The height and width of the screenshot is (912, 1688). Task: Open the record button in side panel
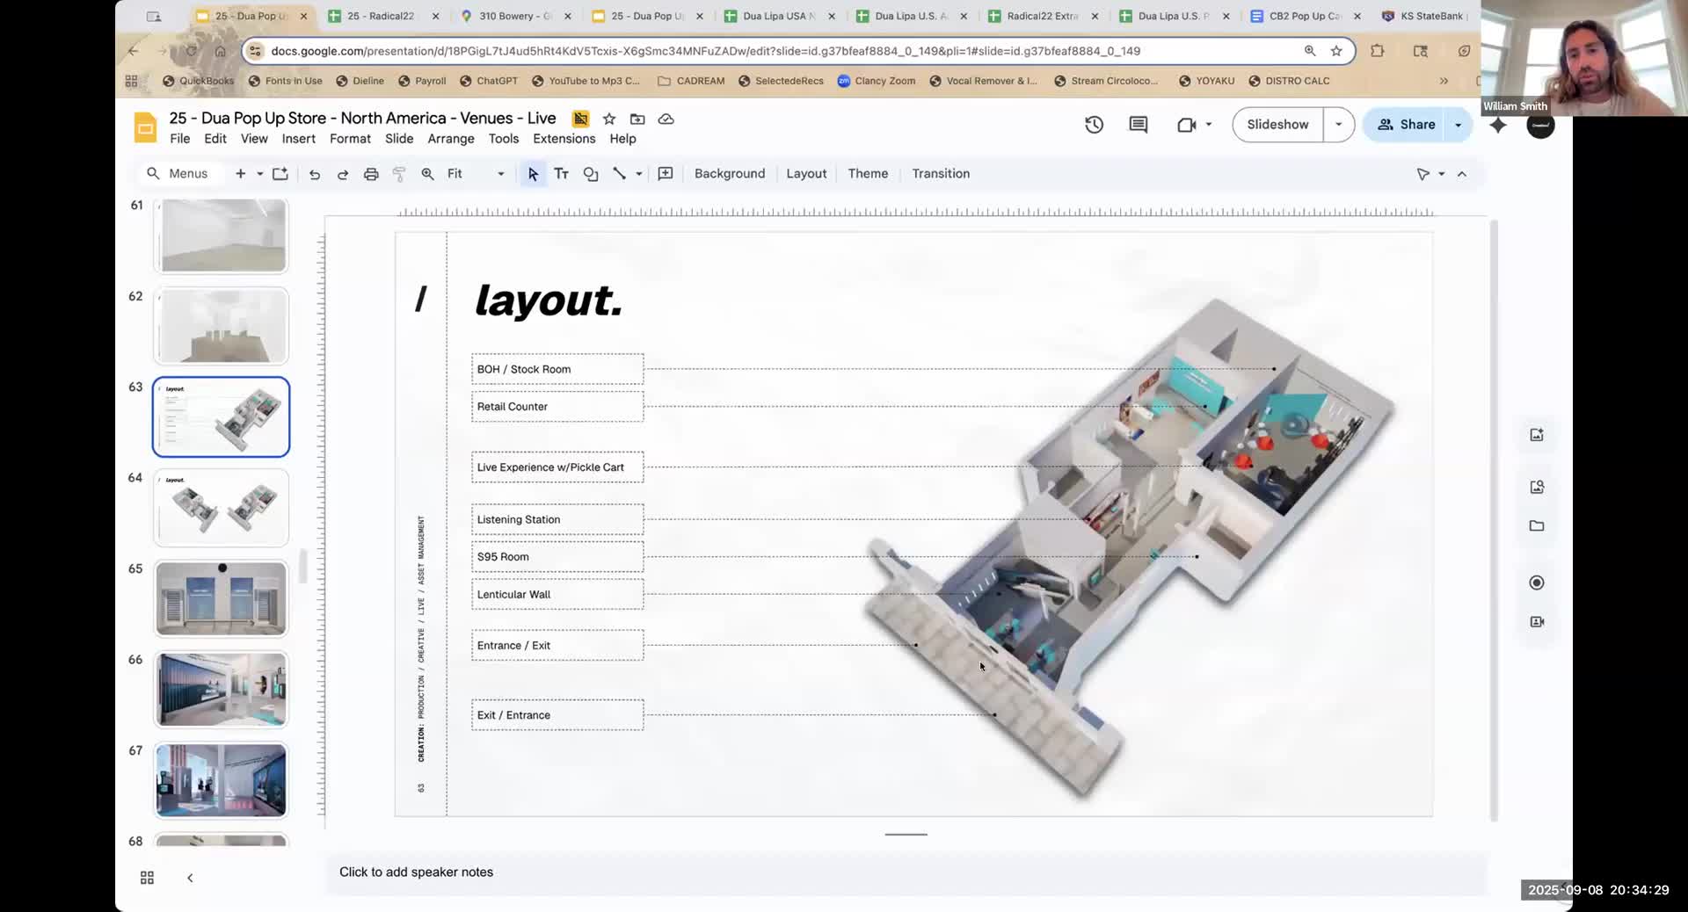pos(1537,583)
